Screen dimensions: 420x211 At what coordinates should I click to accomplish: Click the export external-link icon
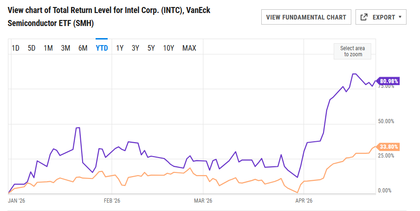(x=364, y=17)
